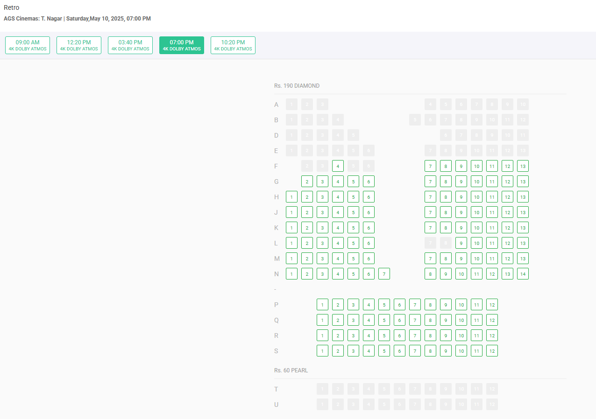
Task: Book seat 7 in row K
Action: (x=430, y=228)
